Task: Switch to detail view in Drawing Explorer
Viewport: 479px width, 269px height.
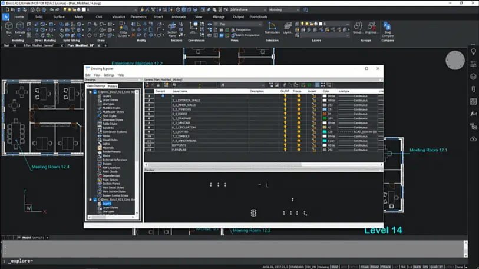Action: (317, 85)
